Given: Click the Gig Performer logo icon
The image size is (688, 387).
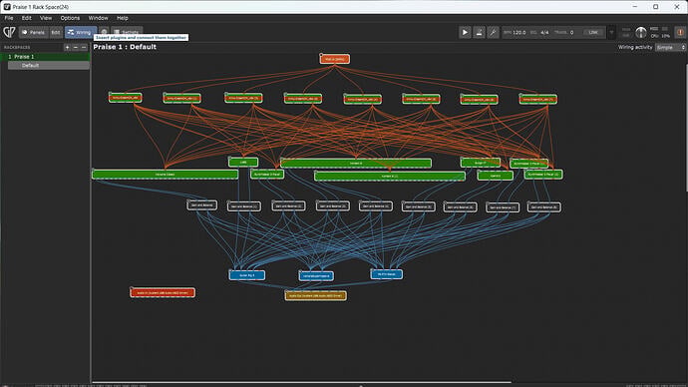Looking at the screenshot, I should [9, 32].
